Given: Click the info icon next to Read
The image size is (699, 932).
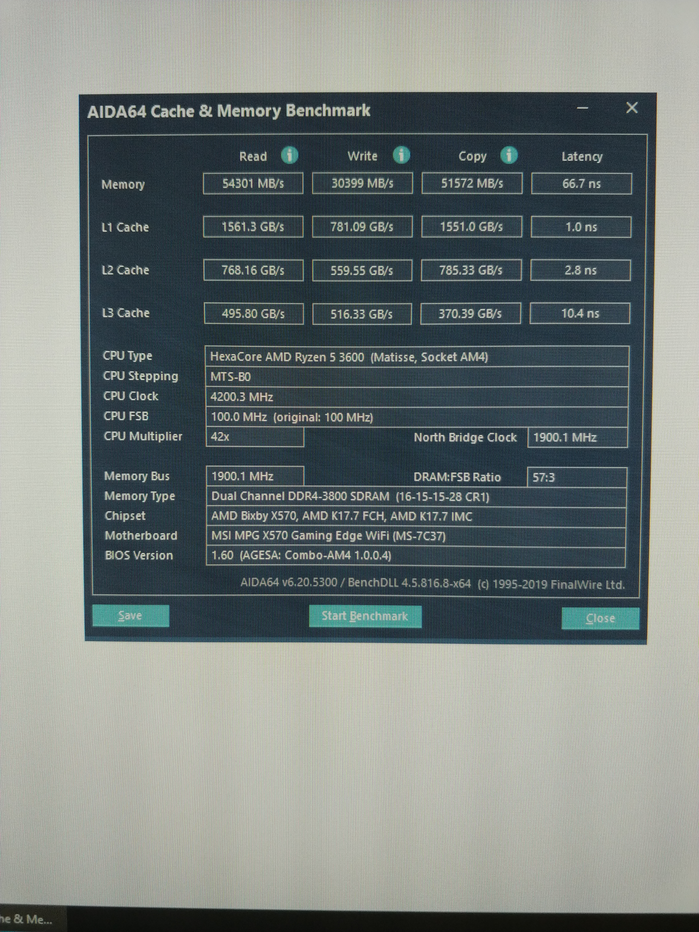Looking at the screenshot, I should click(x=289, y=155).
